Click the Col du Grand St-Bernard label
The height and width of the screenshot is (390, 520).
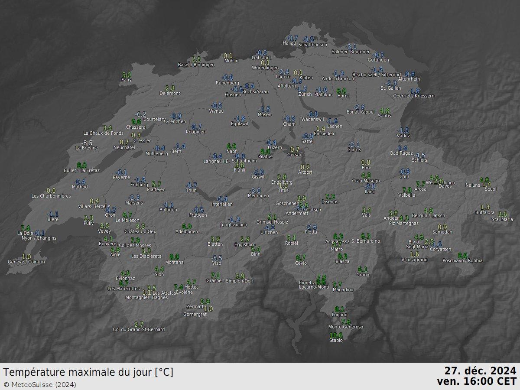(139, 329)
